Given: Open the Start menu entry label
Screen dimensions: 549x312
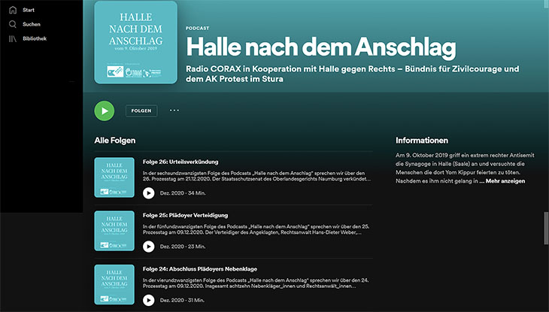Looking at the screenshot, I should click(x=29, y=10).
